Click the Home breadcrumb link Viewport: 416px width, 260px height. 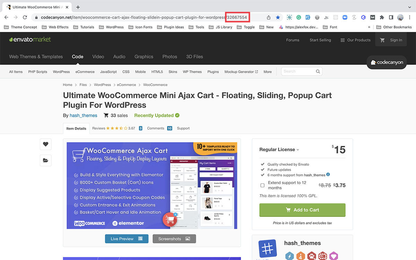(68, 85)
